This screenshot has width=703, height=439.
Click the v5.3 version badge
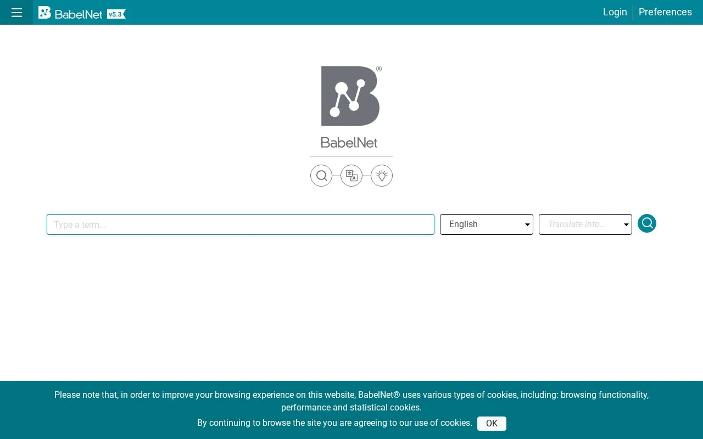(116, 14)
